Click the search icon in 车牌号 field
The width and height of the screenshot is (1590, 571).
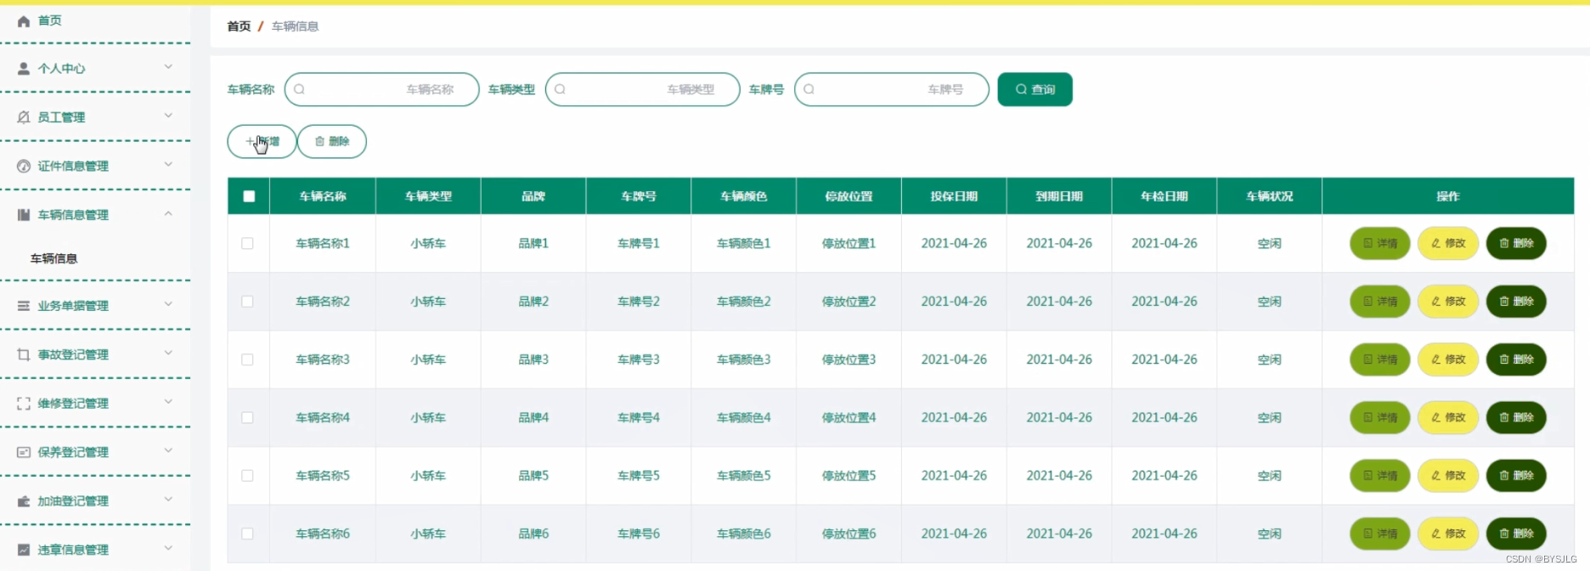(809, 89)
